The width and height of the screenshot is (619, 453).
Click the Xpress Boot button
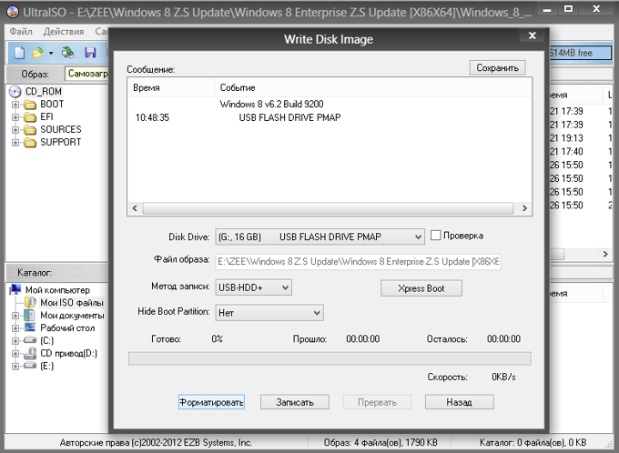click(421, 288)
